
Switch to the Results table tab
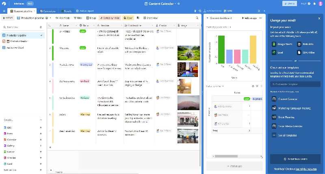click(x=66, y=11)
